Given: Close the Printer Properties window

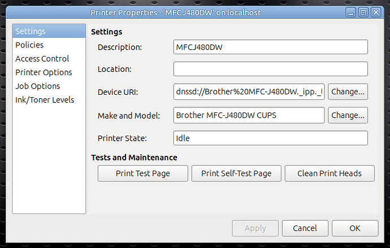Looking at the screenshot, I should [376, 12].
